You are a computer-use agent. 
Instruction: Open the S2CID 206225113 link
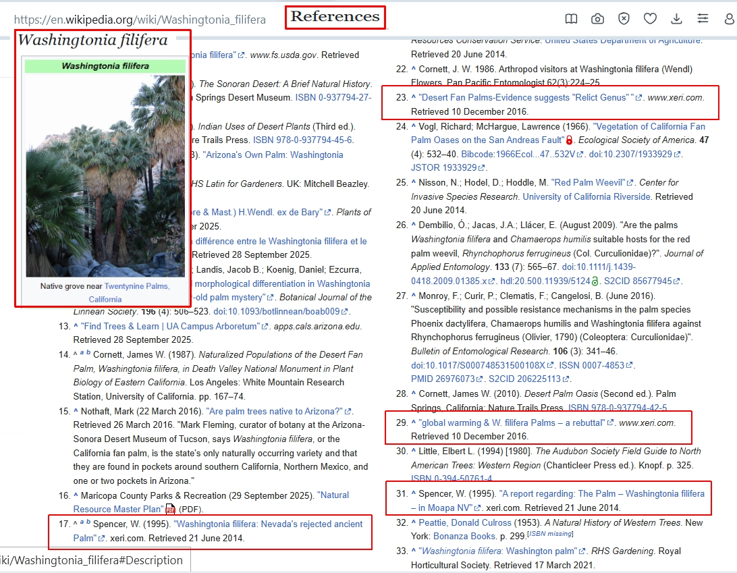pyautogui.click(x=528, y=379)
